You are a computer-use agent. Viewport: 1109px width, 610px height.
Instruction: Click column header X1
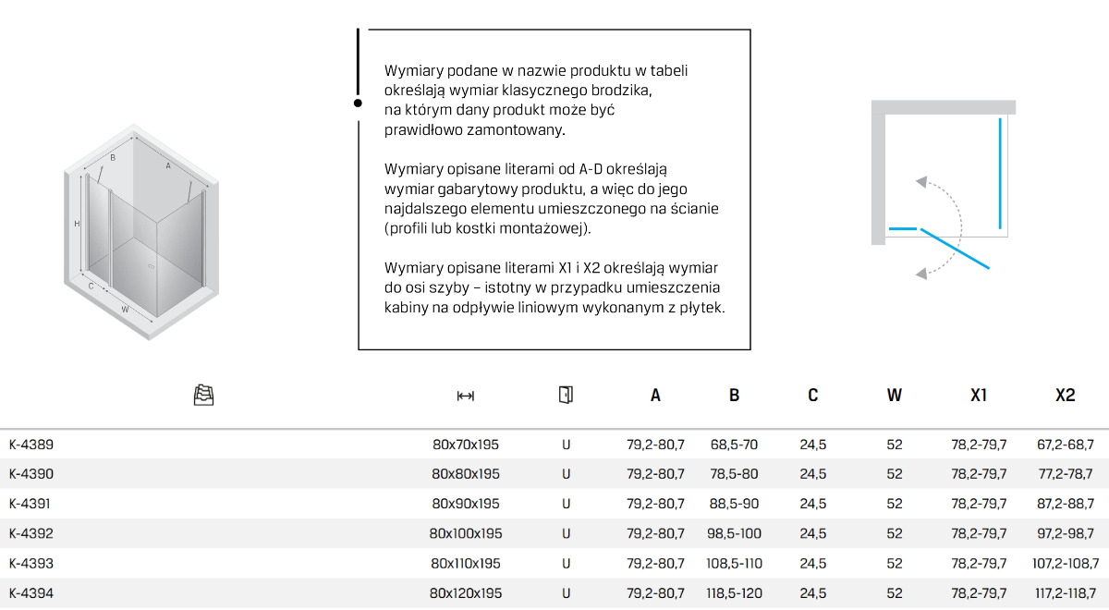tap(979, 396)
